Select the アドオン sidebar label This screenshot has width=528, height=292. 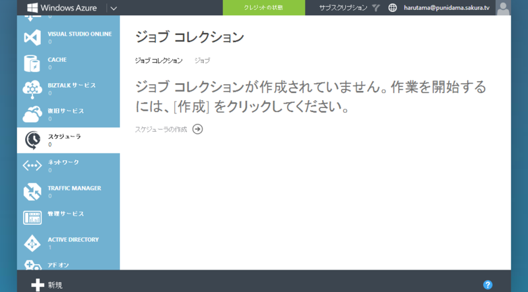[58, 265]
